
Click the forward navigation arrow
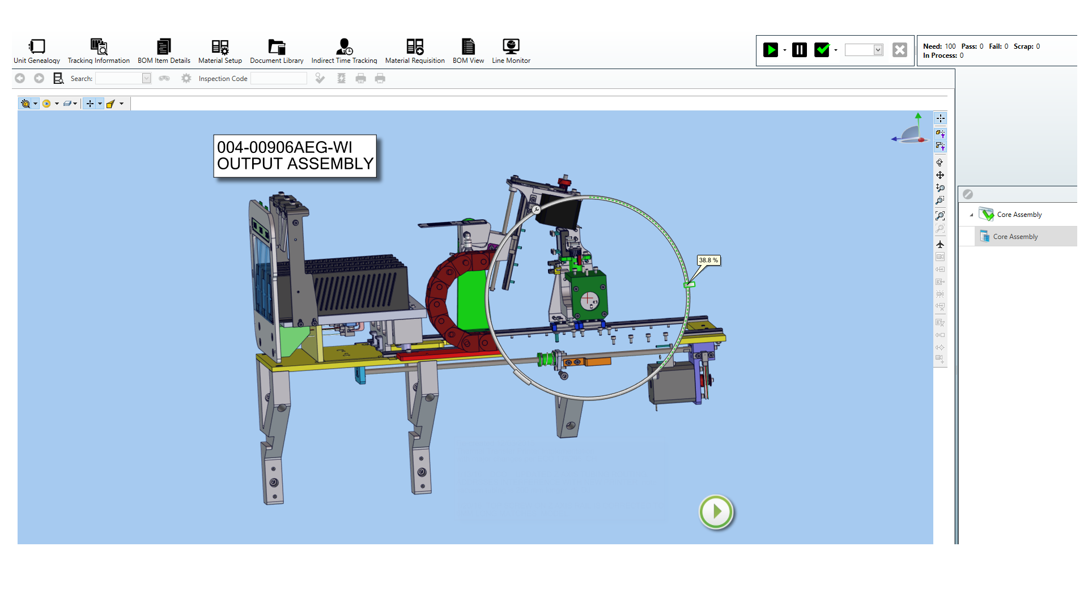coord(39,78)
